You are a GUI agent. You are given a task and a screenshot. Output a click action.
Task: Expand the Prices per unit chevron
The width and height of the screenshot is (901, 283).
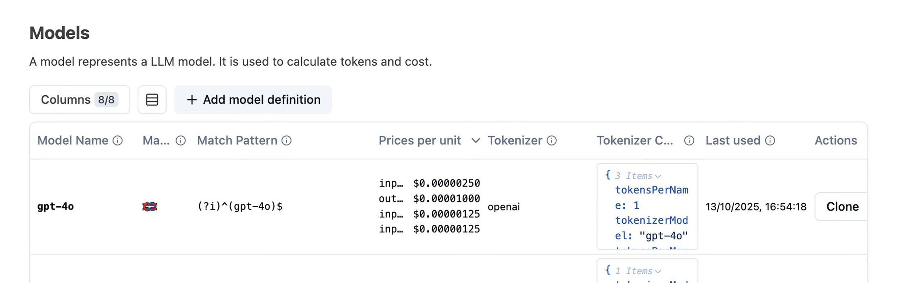point(475,141)
